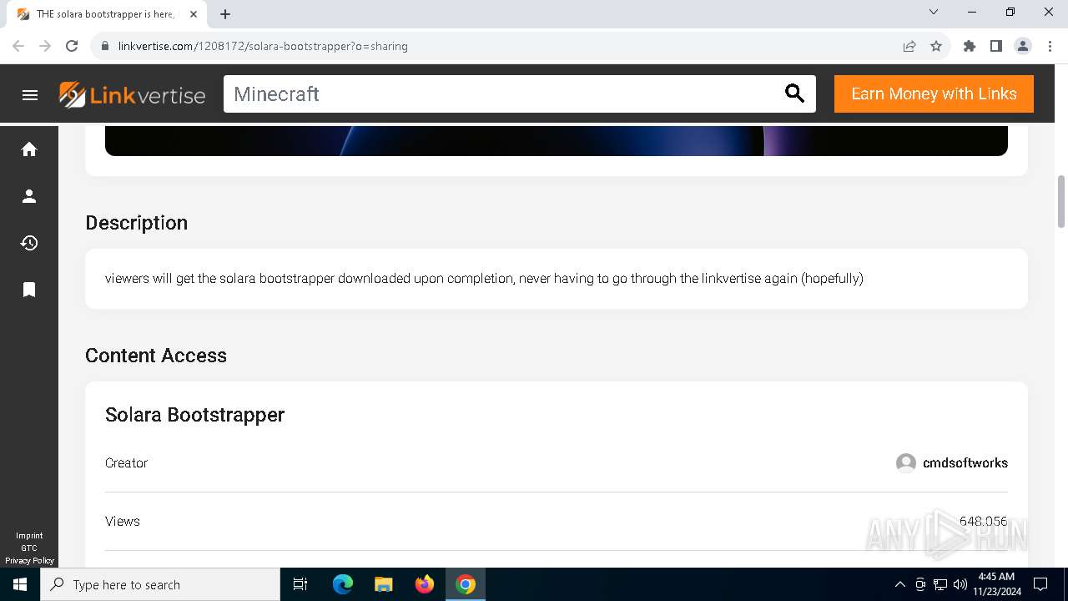Open the Linkvertise hamburger menu
The height and width of the screenshot is (601, 1068).
tap(30, 94)
